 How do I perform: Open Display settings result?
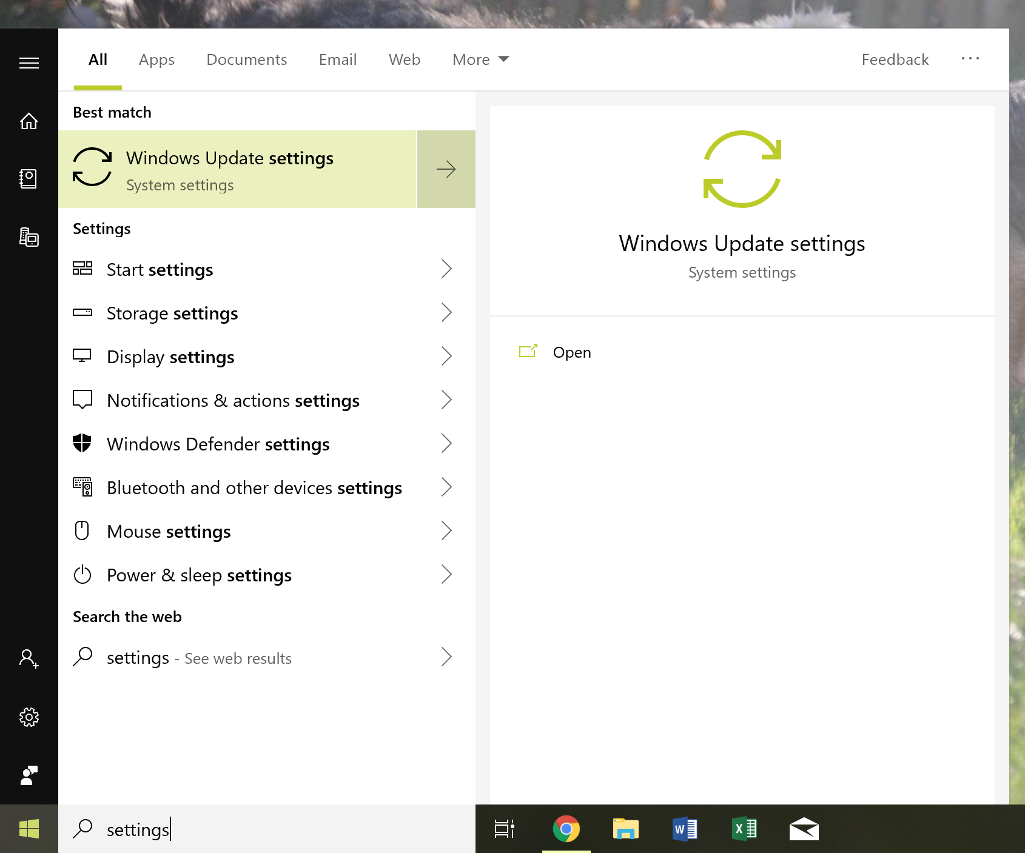pyautogui.click(x=267, y=356)
